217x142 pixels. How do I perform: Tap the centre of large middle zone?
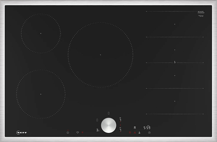[100, 55]
